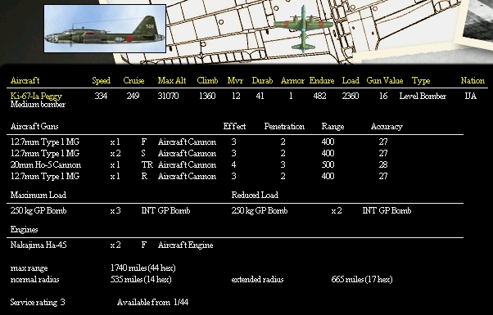Click the Climb column header
Viewport: 493px width, 315px height.
pyautogui.click(x=207, y=81)
